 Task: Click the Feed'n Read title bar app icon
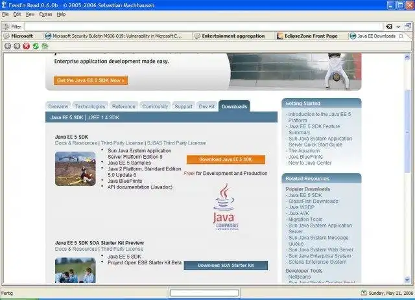pos(4,5)
